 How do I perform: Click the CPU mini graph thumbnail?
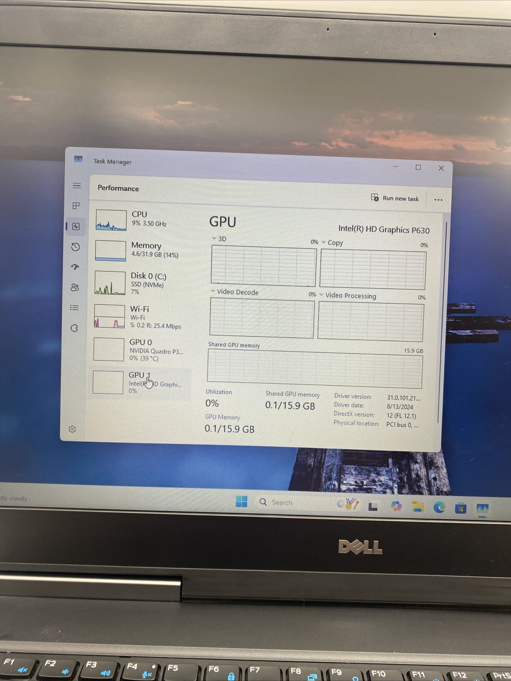click(x=111, y=220)
